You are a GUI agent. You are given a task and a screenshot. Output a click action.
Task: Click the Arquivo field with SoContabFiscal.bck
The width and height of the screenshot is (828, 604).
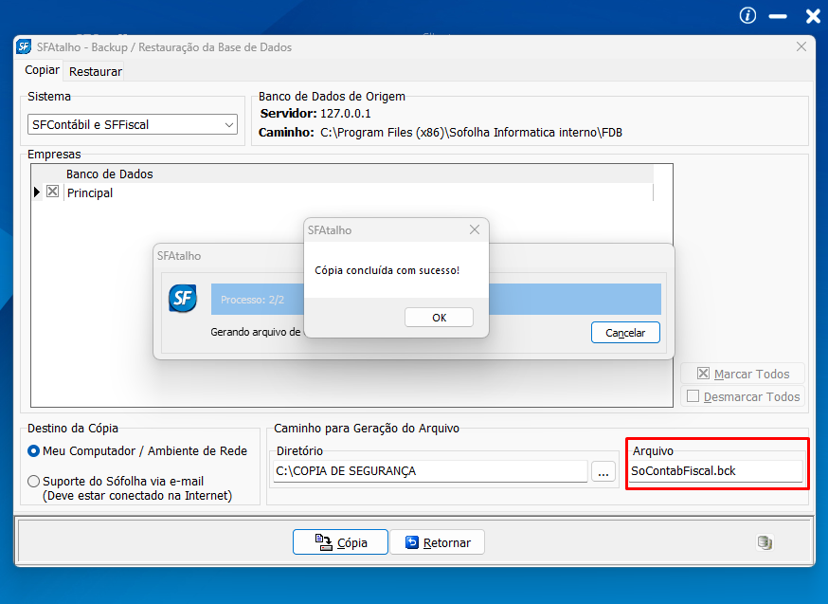716,471
